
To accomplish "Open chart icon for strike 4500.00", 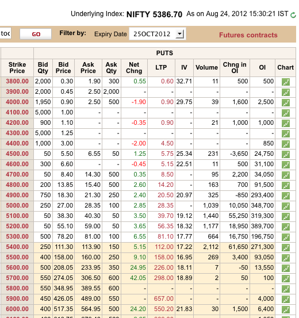I will pos(286,154).
